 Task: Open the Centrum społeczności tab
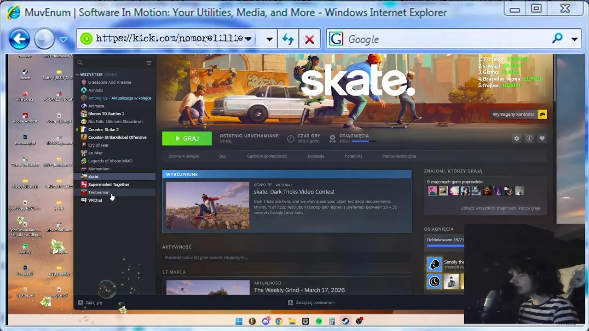pyautogui.click(x=267, y=156)
